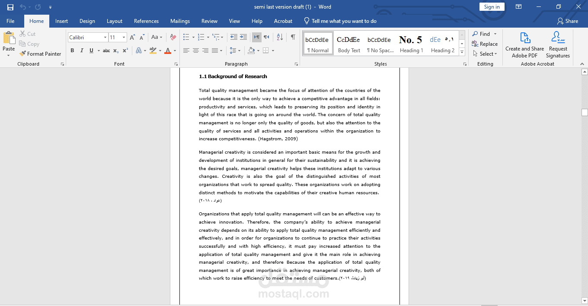
Task: Clear all formatting with eraser icon
Action: (x=173, y=38)
